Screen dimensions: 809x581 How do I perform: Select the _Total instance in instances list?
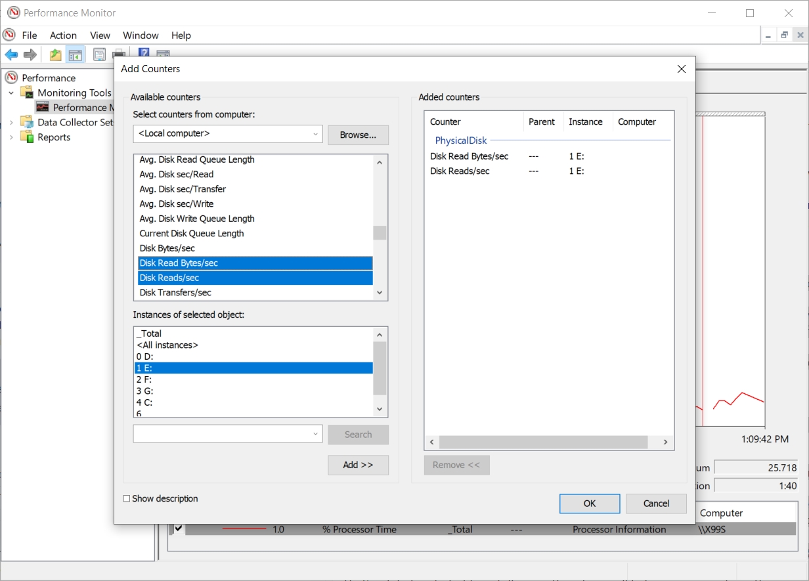tap(253, 334)
